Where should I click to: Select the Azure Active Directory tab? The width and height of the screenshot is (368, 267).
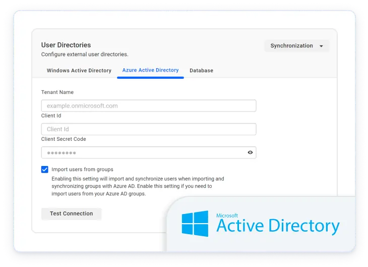pos(150,70)
